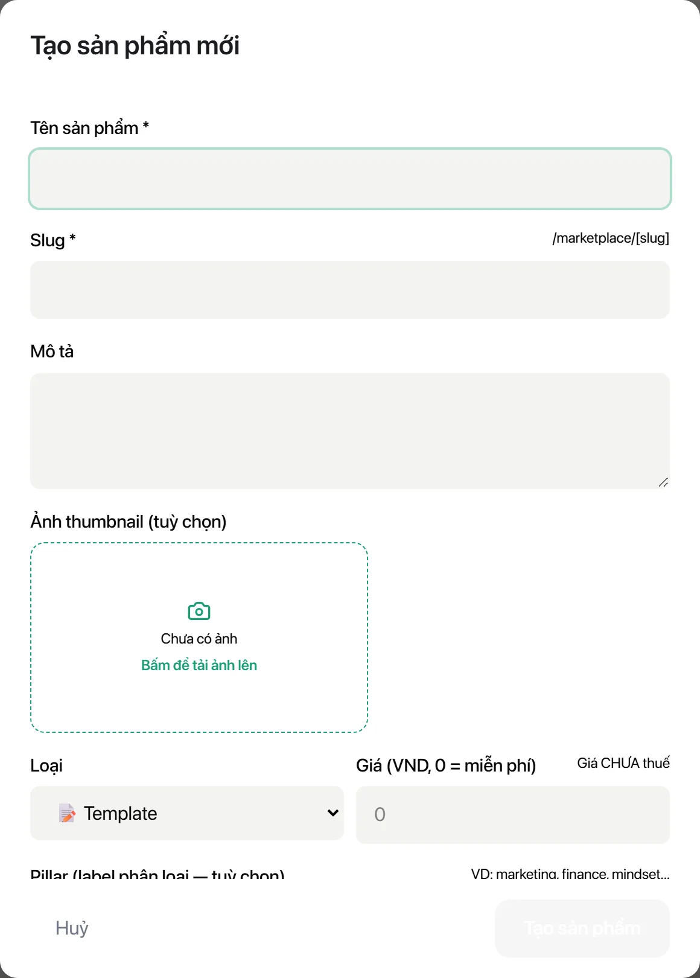The height and width of the screenshot is (978, 700).
Task: Click the Chưa có ảnh placeholder text
Action: pyautogui.click(x=199, y=639)
